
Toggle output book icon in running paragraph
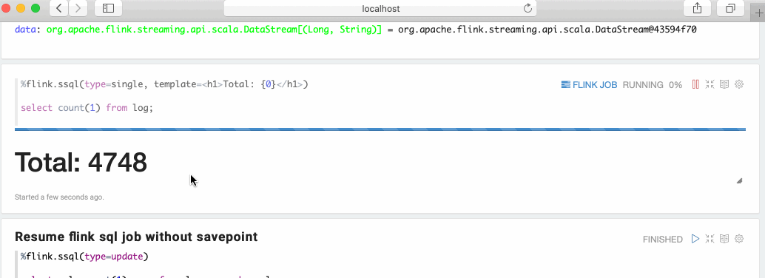[724, 84]
